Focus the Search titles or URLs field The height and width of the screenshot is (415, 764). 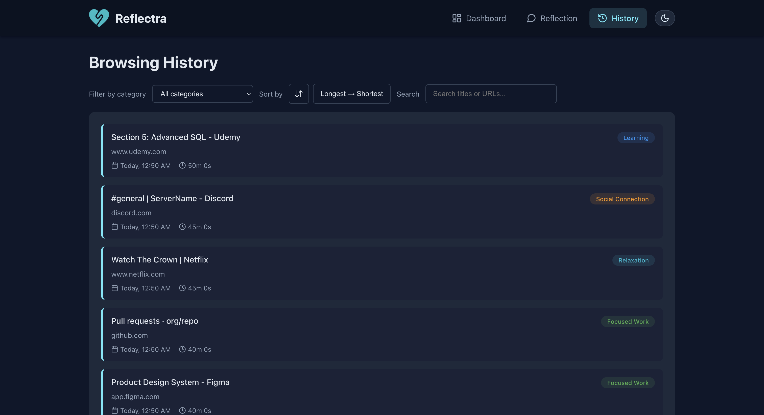[x=491, y=94]
